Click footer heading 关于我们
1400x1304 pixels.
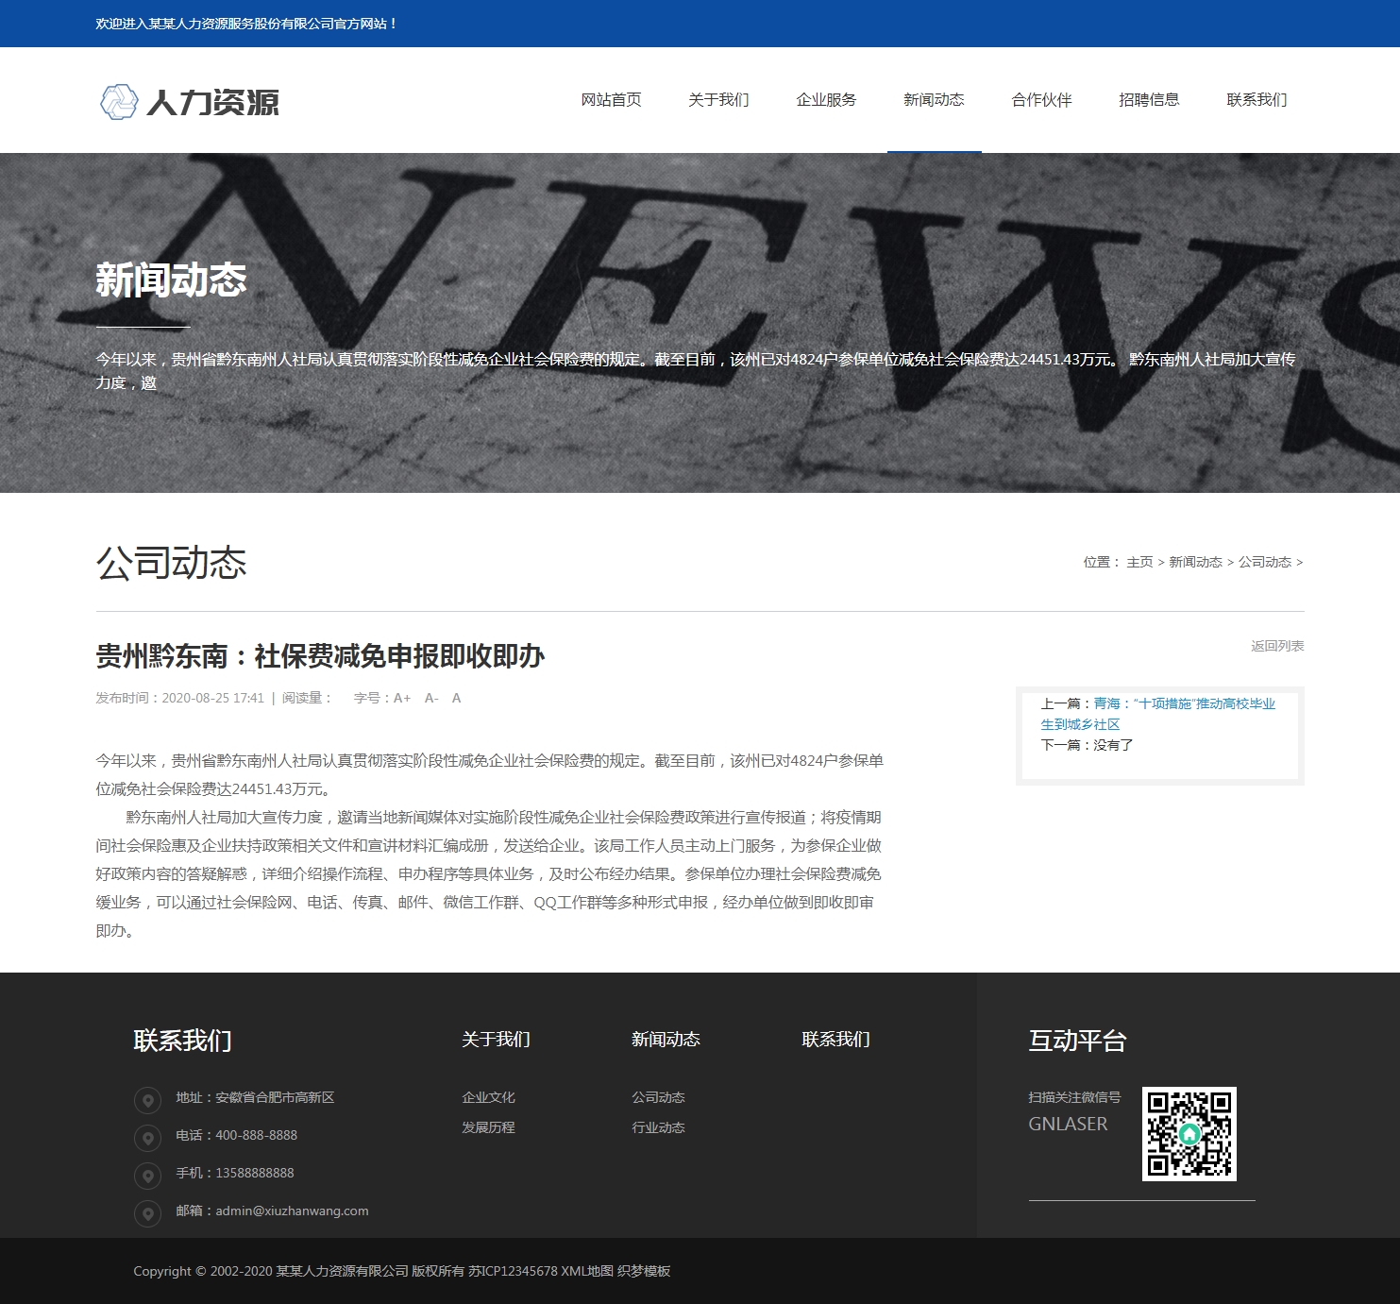pyautogui.click(x=496, y=1039)
